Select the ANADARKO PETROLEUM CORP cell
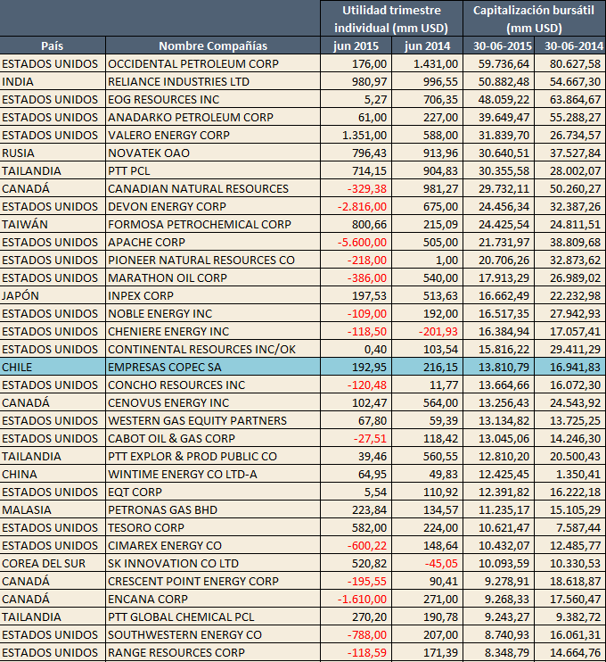Image resolution: width=606 pixels, height=662 pixels. coord(213,117)
